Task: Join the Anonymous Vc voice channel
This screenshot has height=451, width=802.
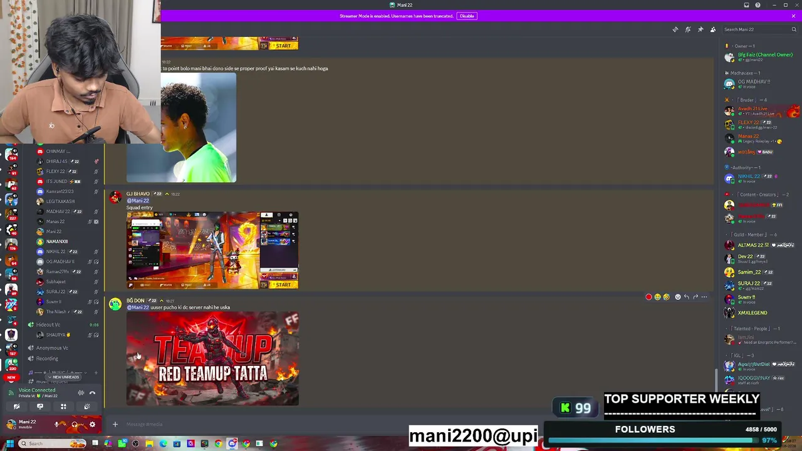Action: click(x=52, y=348)
